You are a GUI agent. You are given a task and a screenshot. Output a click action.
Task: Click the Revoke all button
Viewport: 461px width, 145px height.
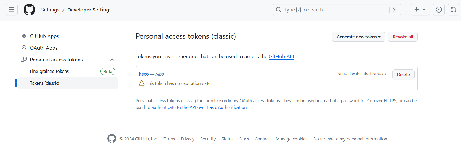403,37
